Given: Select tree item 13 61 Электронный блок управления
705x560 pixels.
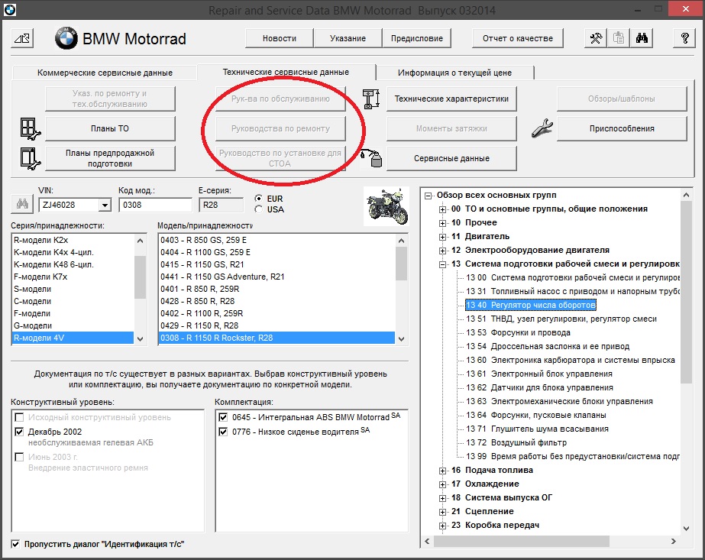Looking at the screenshot, I should tap(539, 374).
